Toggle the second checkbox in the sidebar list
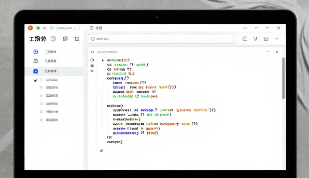 coord(41,88)
